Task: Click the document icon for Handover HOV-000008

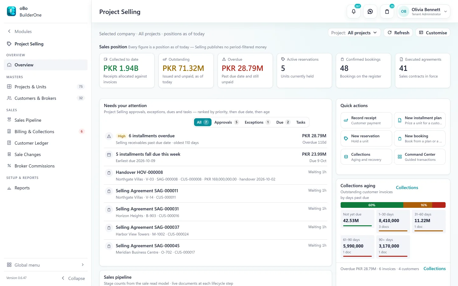Action: click(109, 173)
